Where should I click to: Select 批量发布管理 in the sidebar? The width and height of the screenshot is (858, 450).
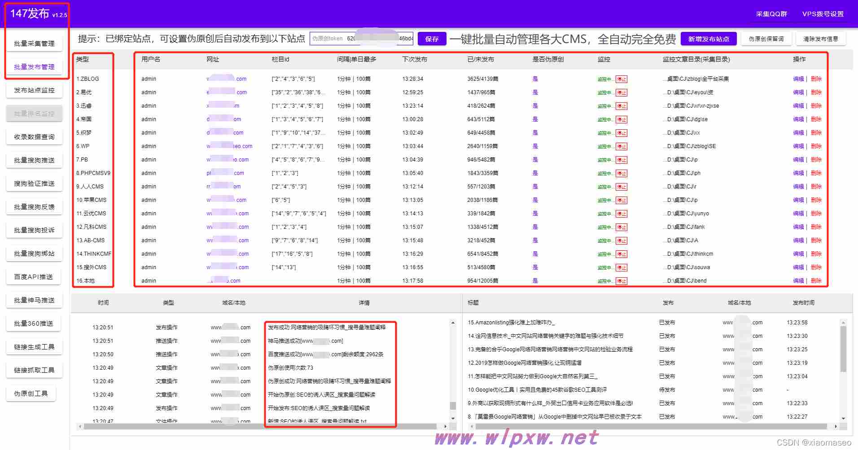[x=34, y=67]
